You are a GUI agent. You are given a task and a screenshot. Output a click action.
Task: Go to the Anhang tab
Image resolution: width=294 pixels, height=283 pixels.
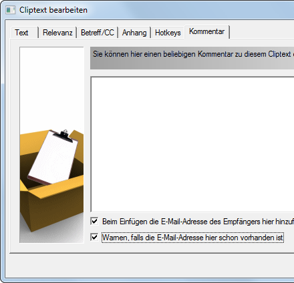[134, 33]
